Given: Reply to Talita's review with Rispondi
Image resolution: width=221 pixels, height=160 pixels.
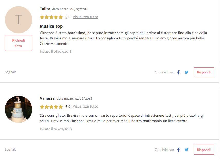Looking at the screenshot, I should [204, 72].
